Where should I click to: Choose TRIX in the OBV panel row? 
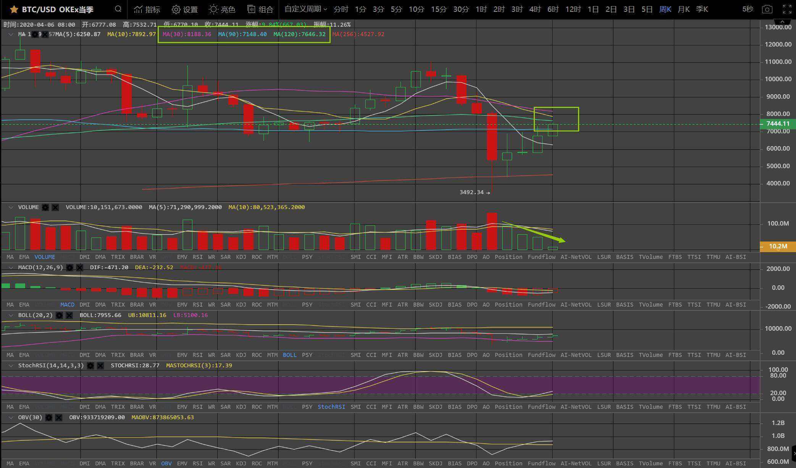click(118, 464)
